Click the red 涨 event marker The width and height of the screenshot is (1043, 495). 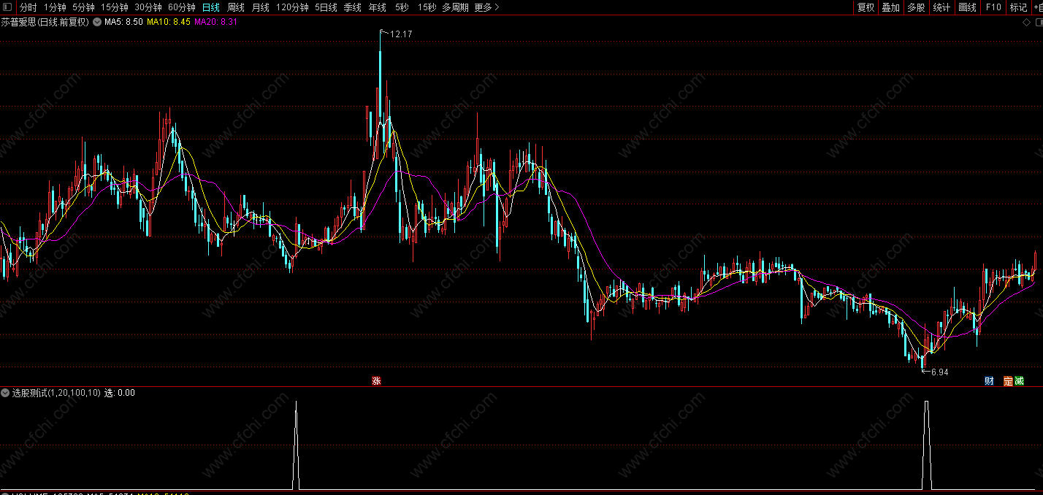376,380
